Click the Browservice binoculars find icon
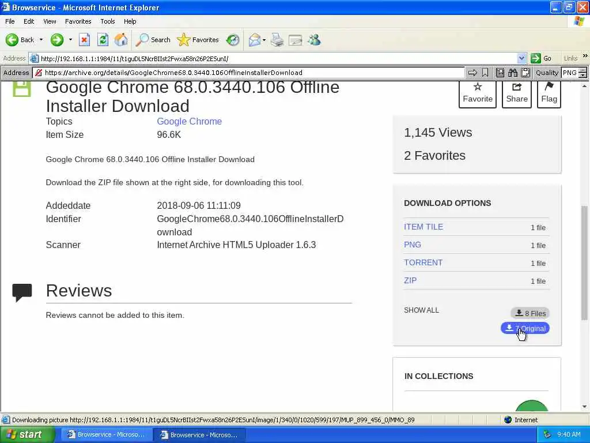 513,73
